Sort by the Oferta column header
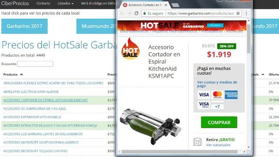This screenshot has width=279, height=157. click(274, 74)
